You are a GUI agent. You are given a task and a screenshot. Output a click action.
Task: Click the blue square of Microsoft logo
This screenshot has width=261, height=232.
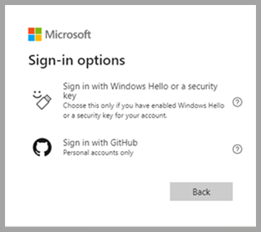click(x=31, y=38)
